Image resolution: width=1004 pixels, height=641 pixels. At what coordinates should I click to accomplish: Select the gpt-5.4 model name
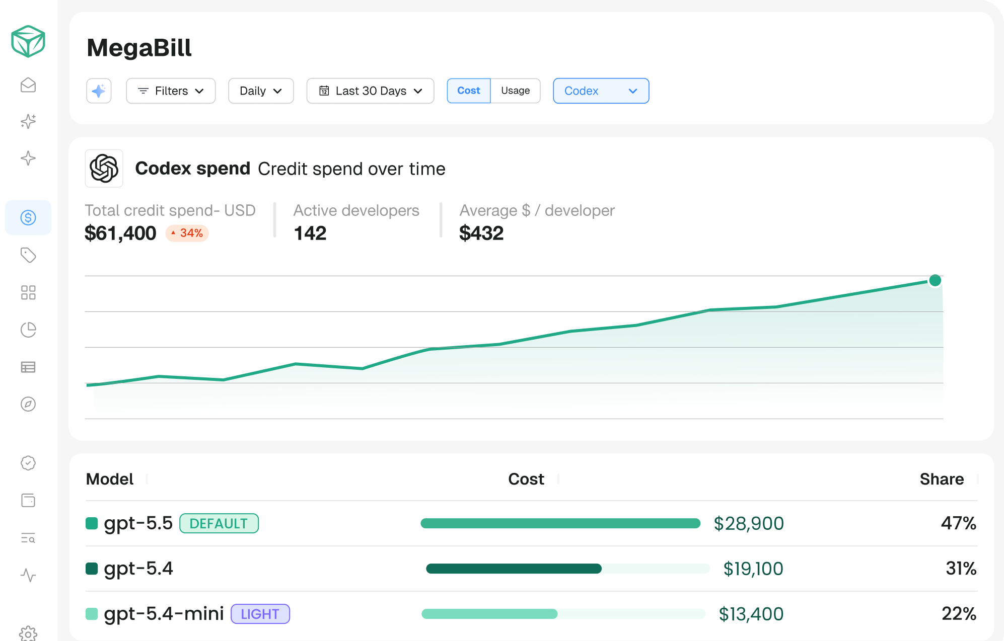pyautogui.click(x=138, y=569)
